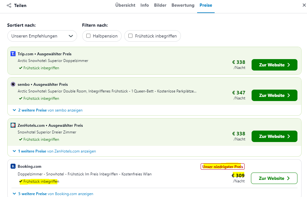Expand 2 weitere Preise von sembo
The image size is (307, 197).
point(47,110)
